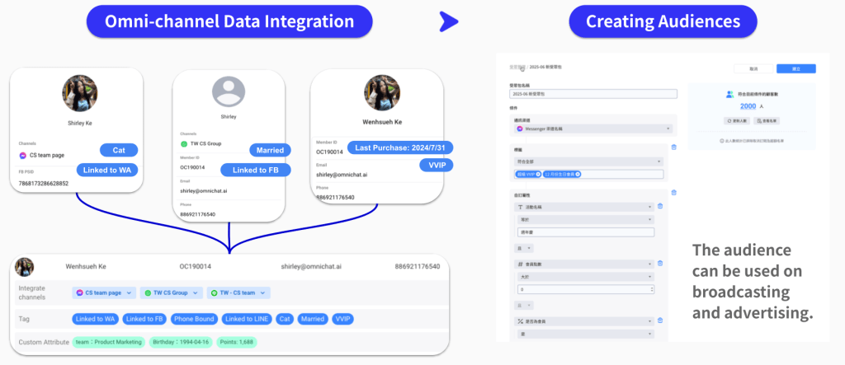
Task: Click the Messenger icon beside CS team page
Action: 23,155
